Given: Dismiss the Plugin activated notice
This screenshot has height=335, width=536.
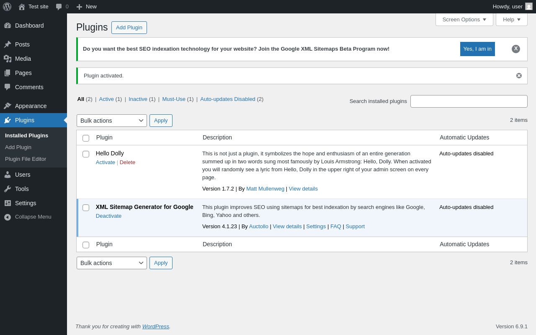Looking at the screenshot, I should (x=519, y=76).
